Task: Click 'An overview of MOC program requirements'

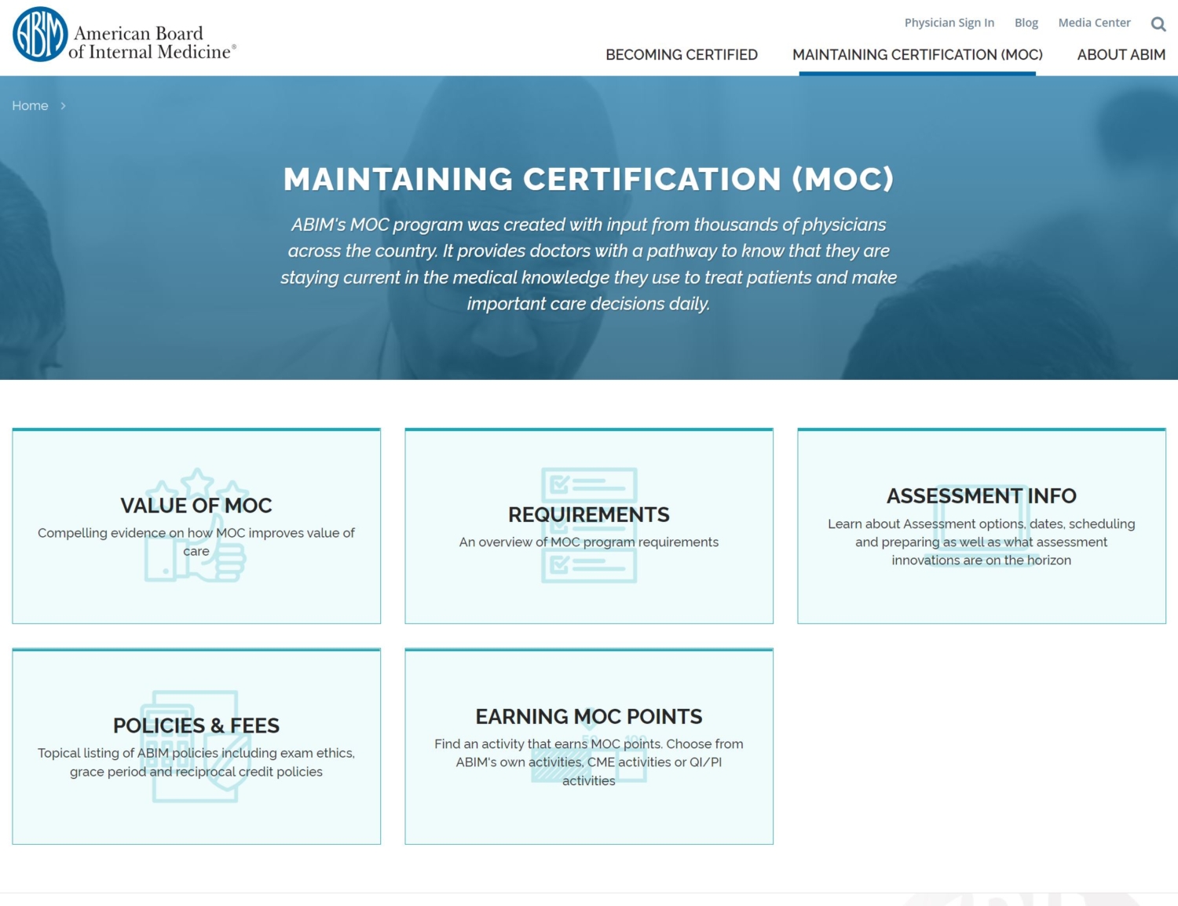Action: pos(589,543)
